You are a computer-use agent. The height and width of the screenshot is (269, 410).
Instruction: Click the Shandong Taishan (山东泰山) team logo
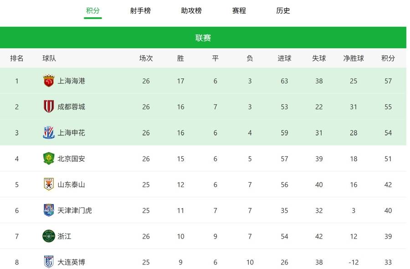pyautogui.click(x=49, y=184)
